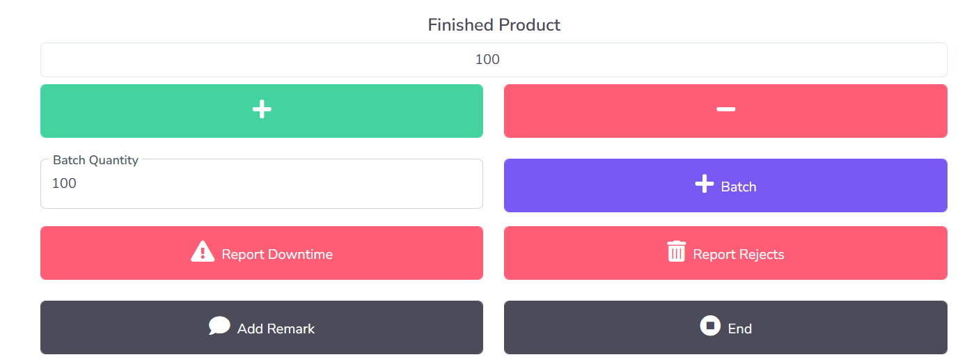Click the circular stop icon beside End
Viewport: 967px width, 364px height.
(710, 326)
